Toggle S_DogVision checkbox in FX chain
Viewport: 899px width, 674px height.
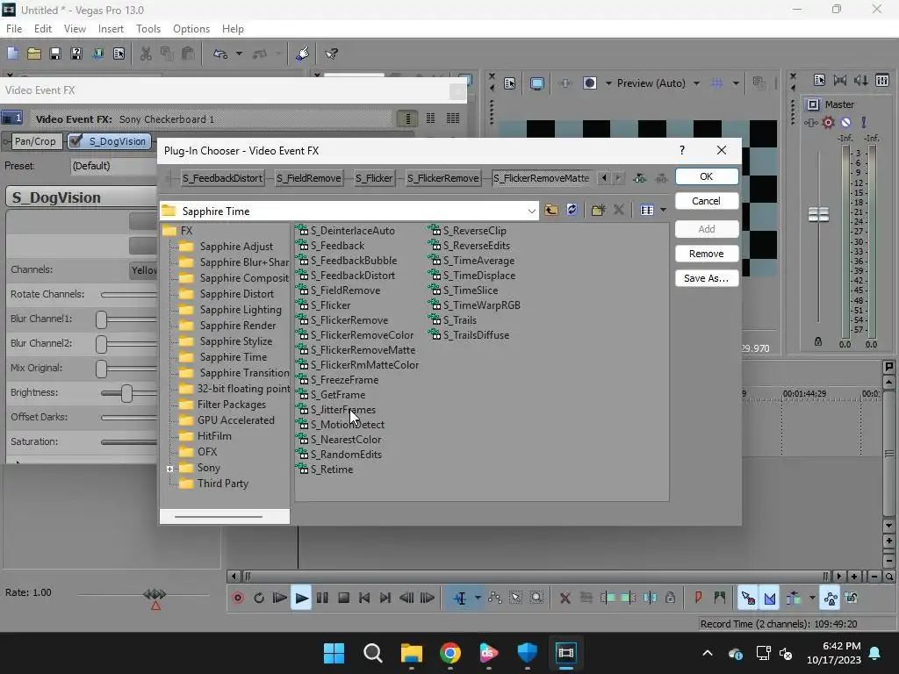[76, 141]
